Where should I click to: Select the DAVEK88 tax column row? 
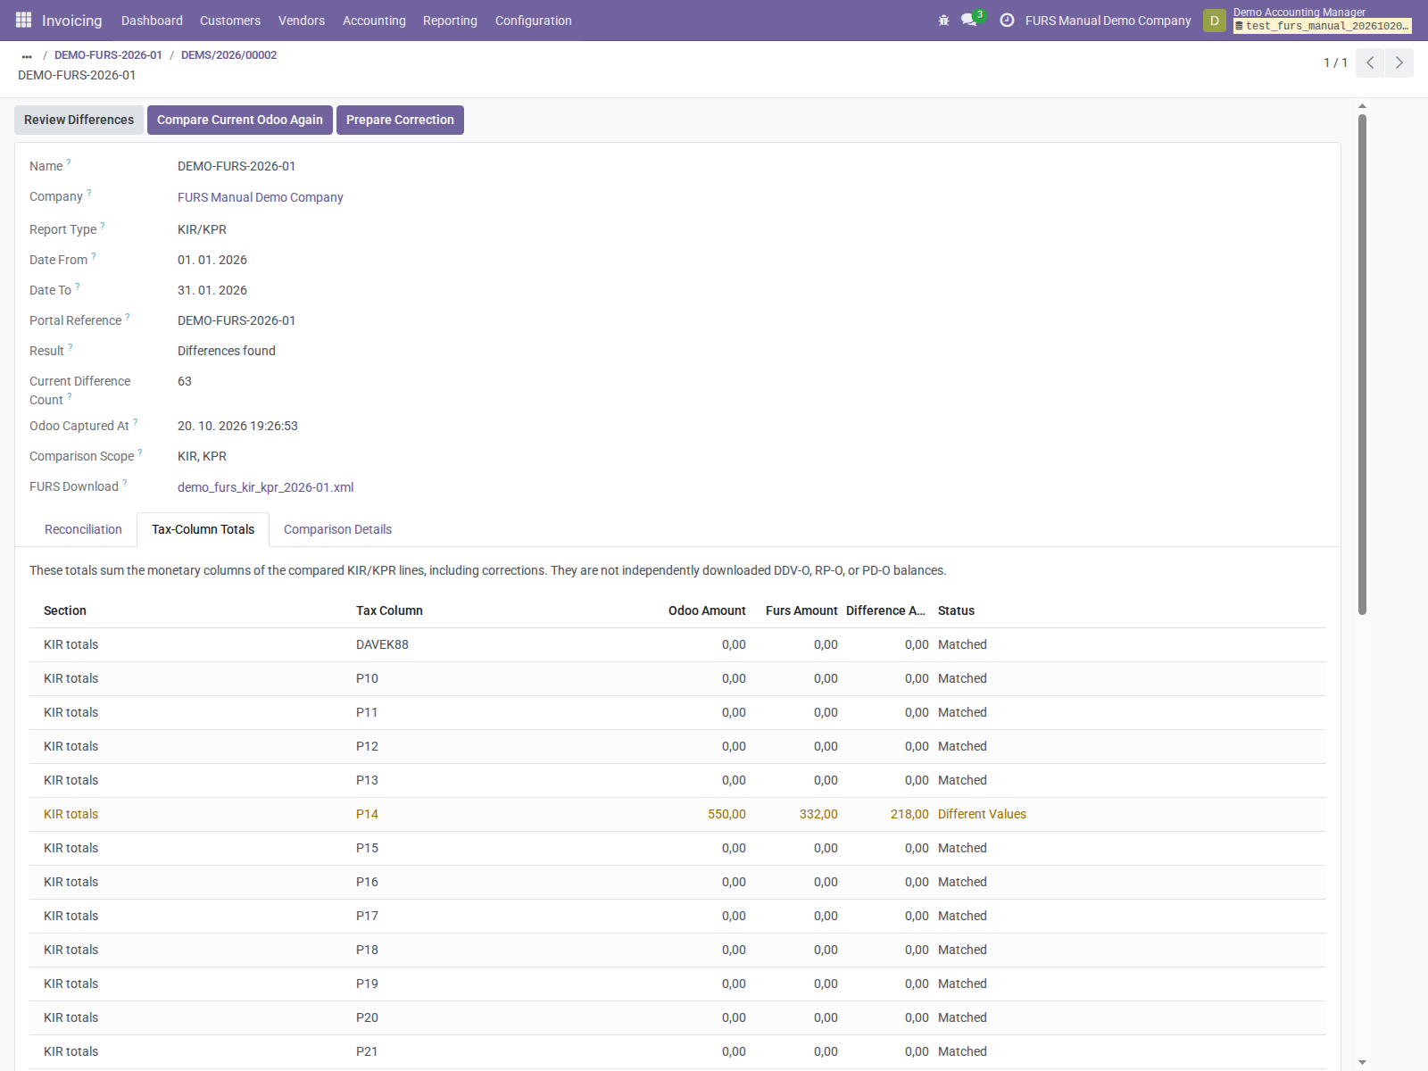tap(677, 644)
